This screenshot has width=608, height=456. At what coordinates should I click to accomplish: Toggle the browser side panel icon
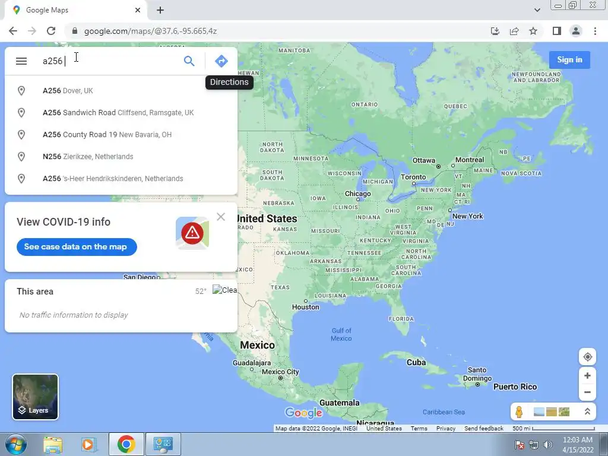point(557,31)
